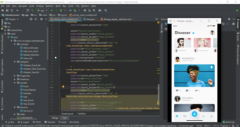Toggle the heart like under the photo post
This screenshot has height=127, width=240.
pyautogui.click(x=177, y=90)
